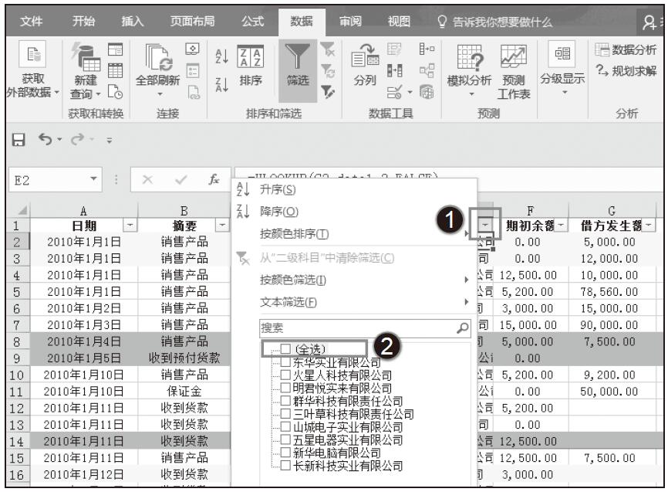Switch to the 公式 ribbon tab

click(x=251, y=22)
